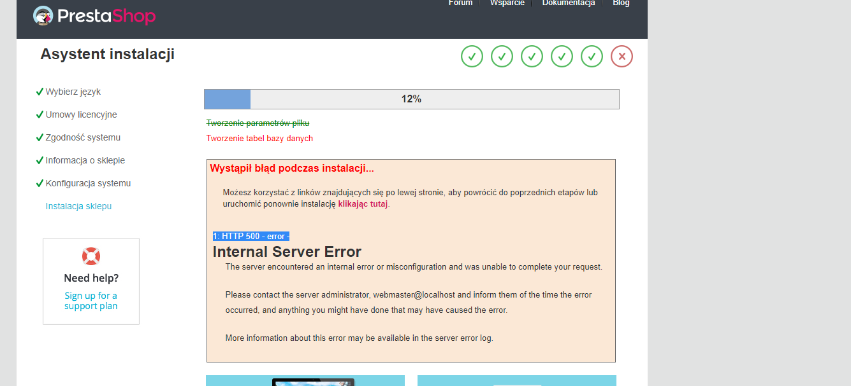Restart installation via klikając tutaj link
The height and width of the screenshot is (386, 851).
[x=363, y=204]
